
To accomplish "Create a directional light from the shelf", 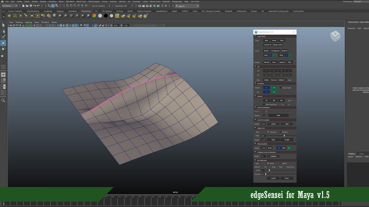I will click(15, 16).
